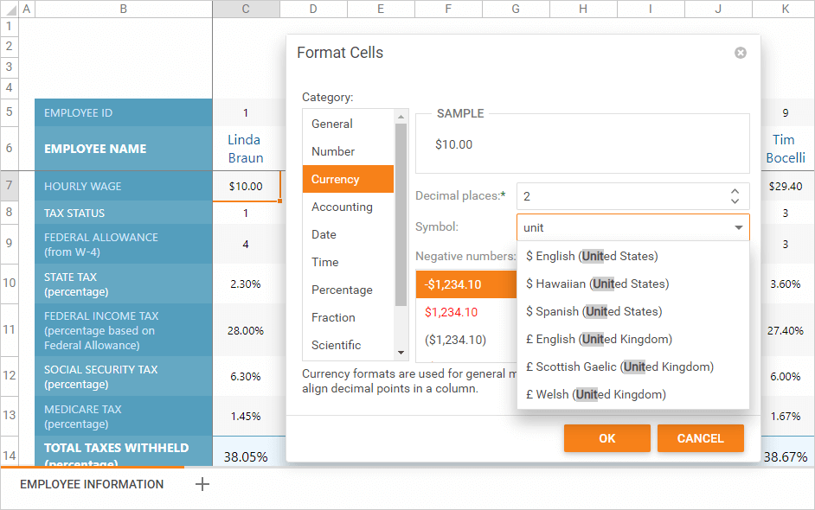Click the TAX STATUS label cell
815x510 pixels.
(x=124, y=213)
